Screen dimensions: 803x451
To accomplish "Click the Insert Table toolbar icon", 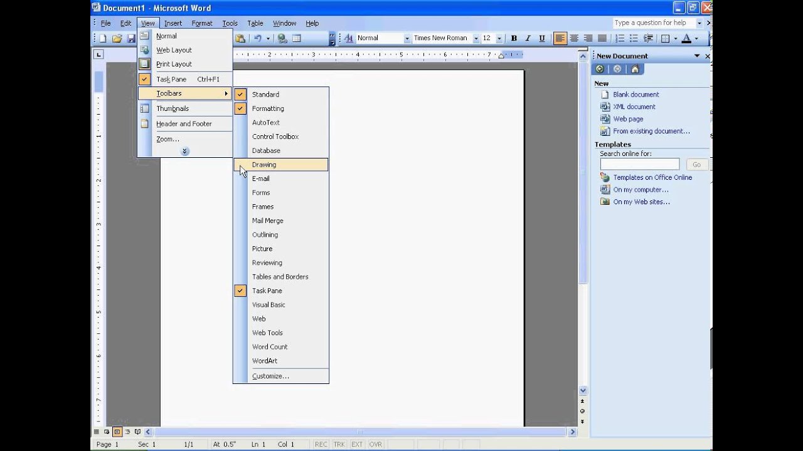I will pyautogui.click(x=297, y=38).
